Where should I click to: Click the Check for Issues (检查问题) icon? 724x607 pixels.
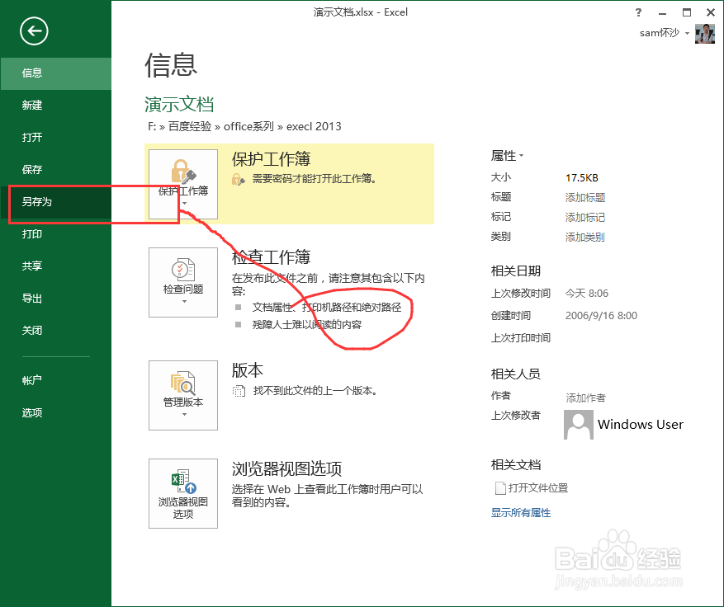[x=182, y=274]
